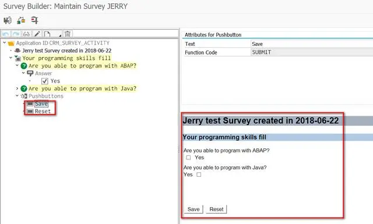The width and height of the screenshot is (373, 224).
Task: Select the Save pushbutton tree item
Action: tap(41, 104)
